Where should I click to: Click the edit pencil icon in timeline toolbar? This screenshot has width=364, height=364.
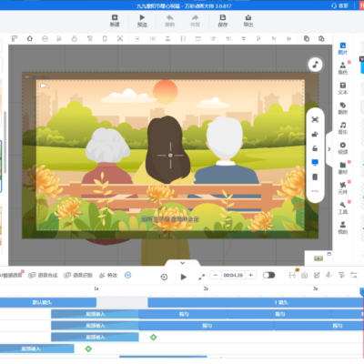tap(317, 275)
